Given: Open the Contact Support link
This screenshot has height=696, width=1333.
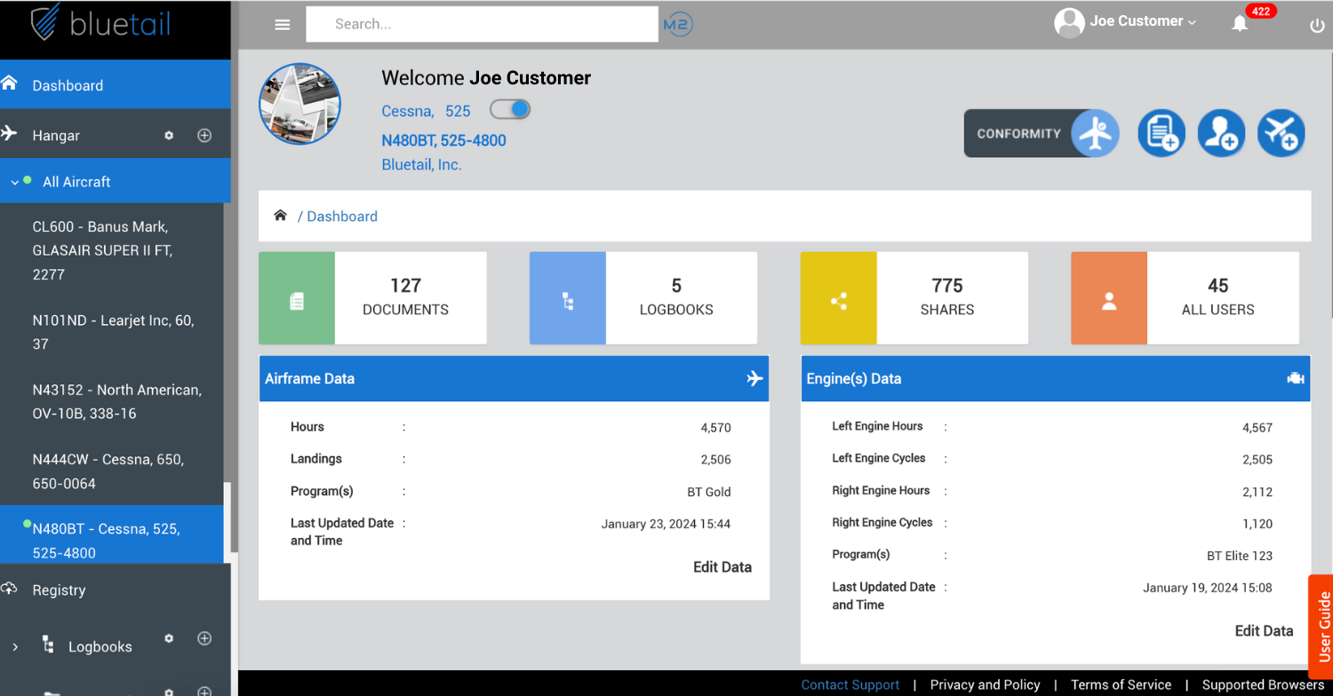Looking at the screenshot, I should click(x=850, y=684).
